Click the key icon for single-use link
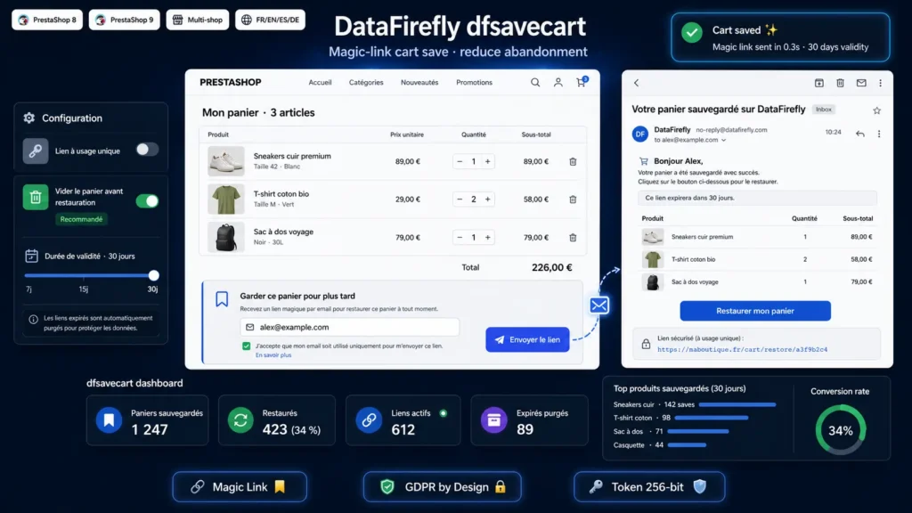Viewport: 912px width, 513px height. [36, 151]
